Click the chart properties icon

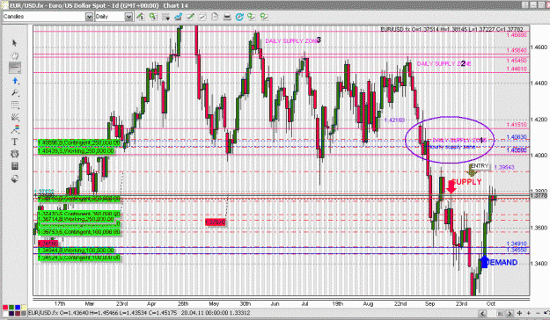point(202,17)
